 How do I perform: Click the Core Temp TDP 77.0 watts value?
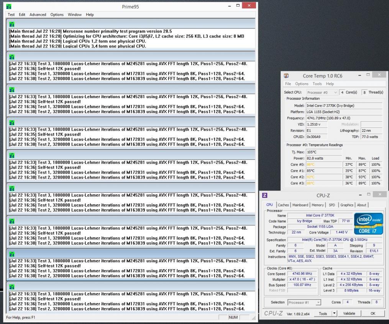point(371,137)
